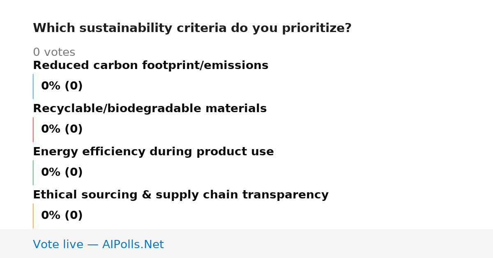Click 0% (0) result under carbon footprint
493x258 pixels.
coord(62,86)
